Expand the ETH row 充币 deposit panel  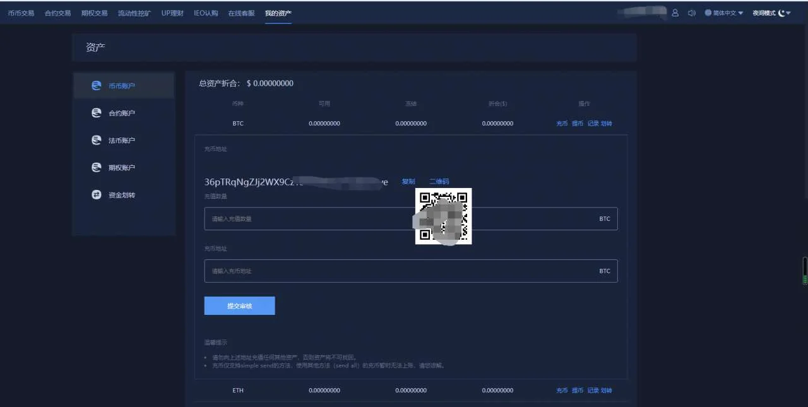[562, 391]
